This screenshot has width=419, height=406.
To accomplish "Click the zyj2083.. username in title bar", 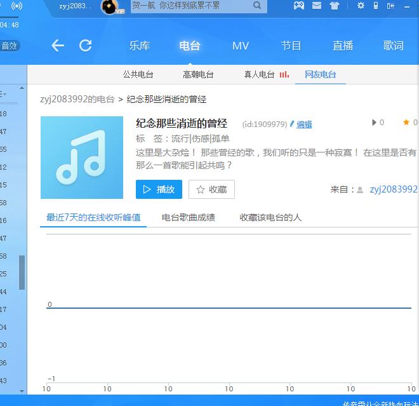I will tap(75, 6).
